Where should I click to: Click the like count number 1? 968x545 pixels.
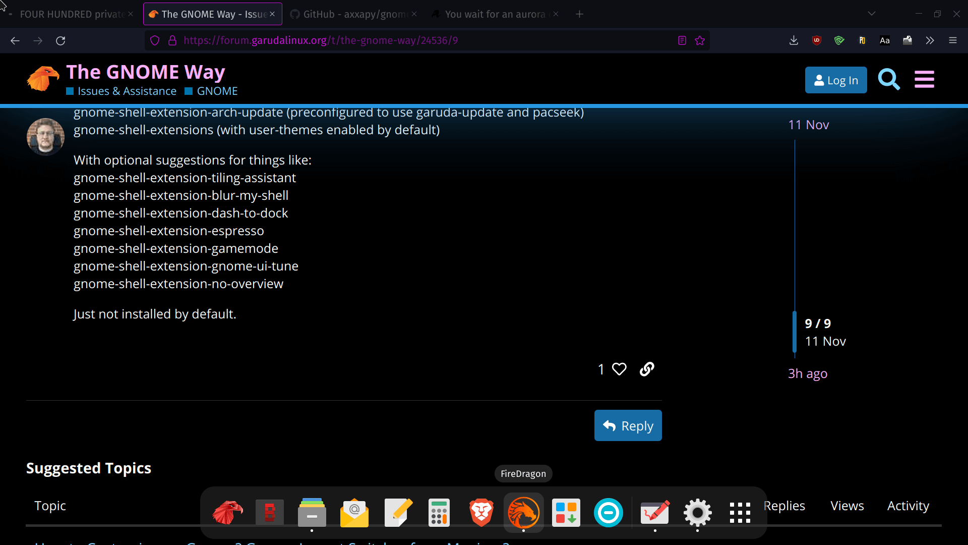[x=601, y=370]
